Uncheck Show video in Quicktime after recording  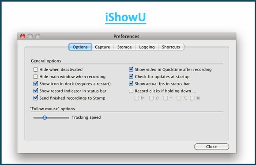pyautogui.click(x=131, y=69)
